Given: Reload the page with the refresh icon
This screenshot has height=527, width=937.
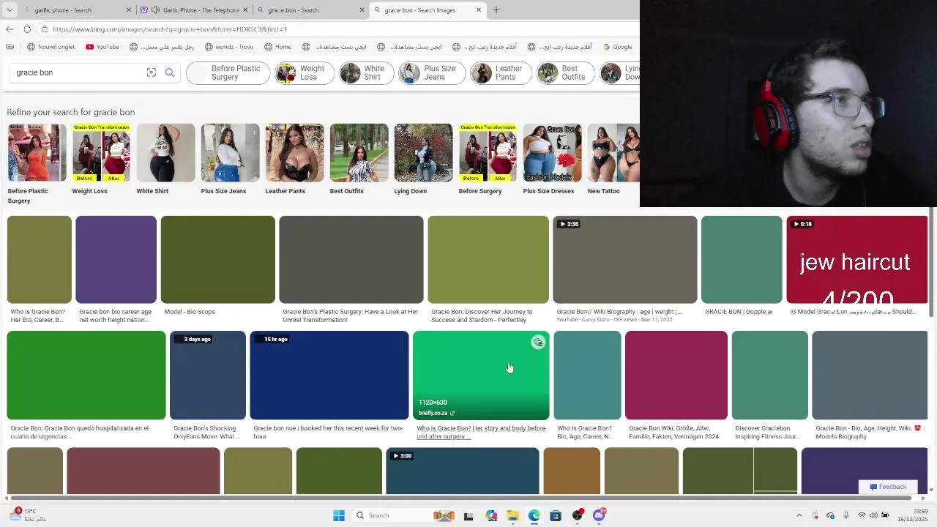Looking at the screenshot, I should click(x=27, y=29).
